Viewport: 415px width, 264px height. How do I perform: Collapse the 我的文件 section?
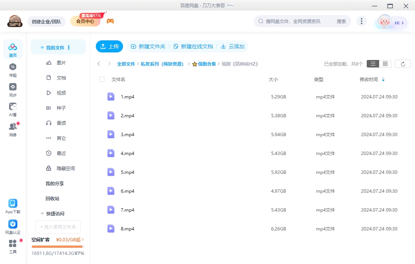(x=42, y=47)
